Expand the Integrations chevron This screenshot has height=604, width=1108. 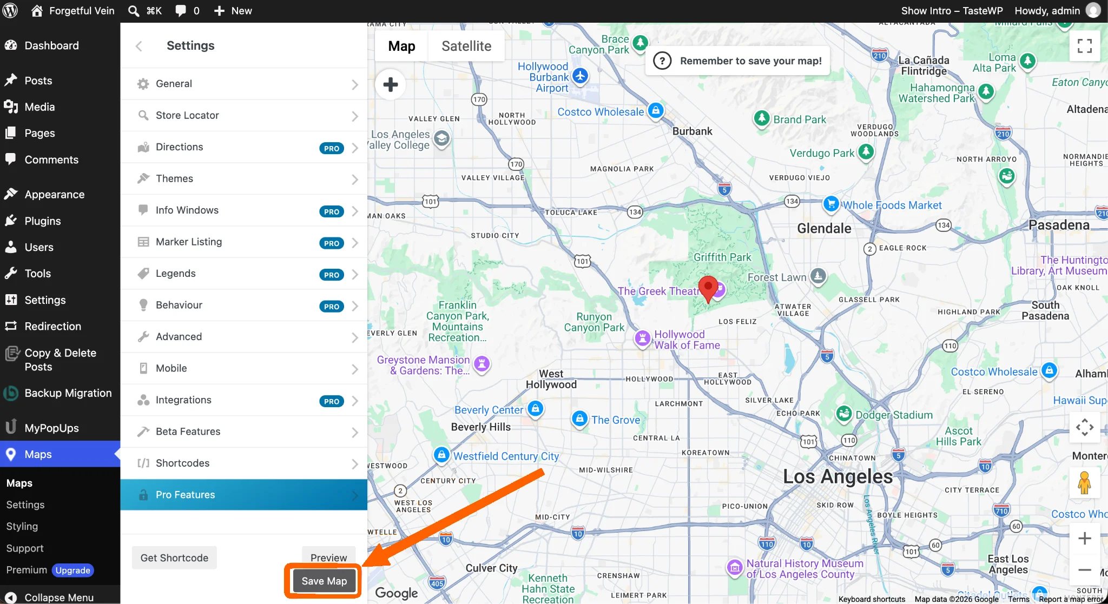(x=355, y=401)
